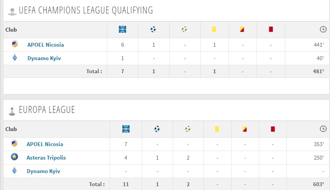Open APOEL Nicosia link in Europa League table
This screenshot has width=330, height=190.
(45, 144)
